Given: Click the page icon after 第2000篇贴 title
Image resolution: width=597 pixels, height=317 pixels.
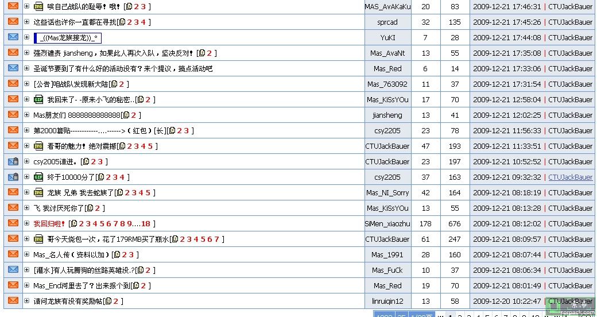Looking at the screenshot, I should coord(172,131).
